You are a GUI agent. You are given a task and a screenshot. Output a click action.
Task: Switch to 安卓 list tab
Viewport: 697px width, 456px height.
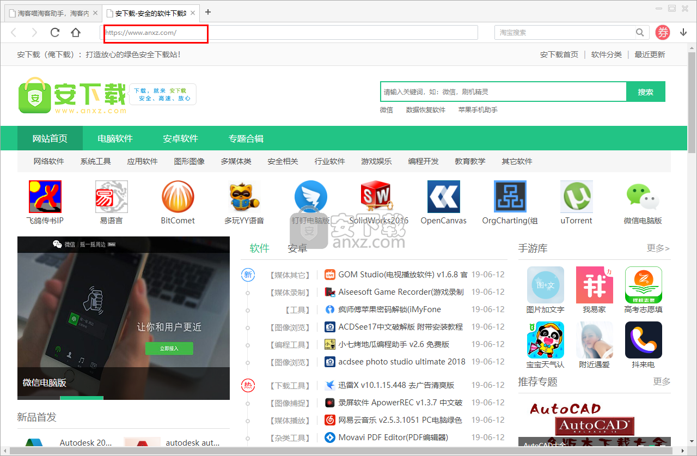(297, 248)
